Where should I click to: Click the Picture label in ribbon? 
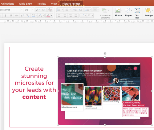(118, 15)
